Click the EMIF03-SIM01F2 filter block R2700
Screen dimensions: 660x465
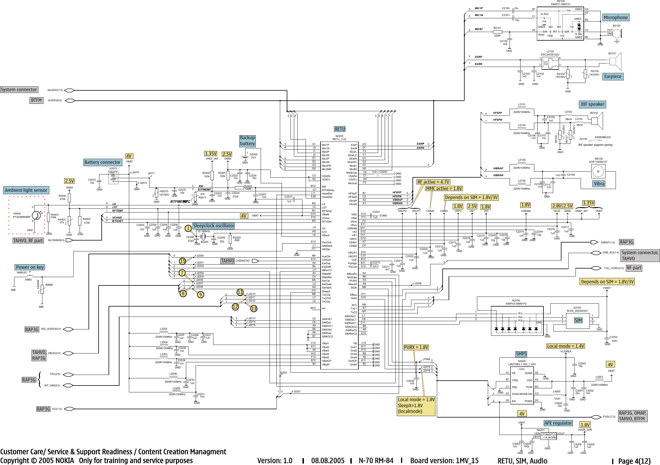pyautogui.click(x=517, y=321)
